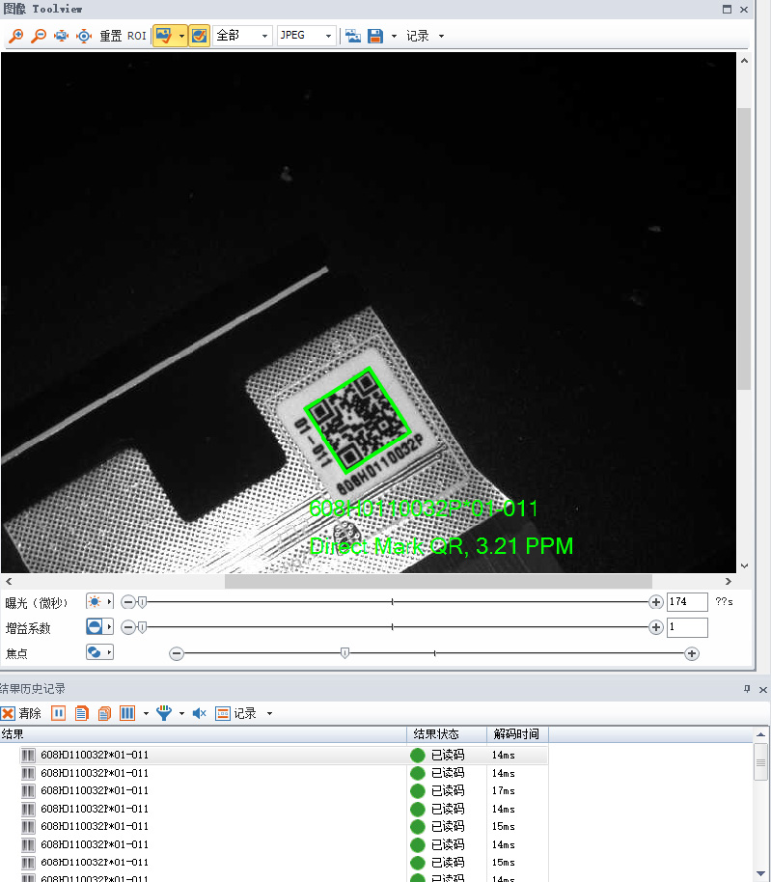Increase focus with the plus button
The image size is (771, 882).
692,653
